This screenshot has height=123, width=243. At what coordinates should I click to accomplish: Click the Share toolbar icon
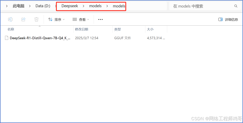point(23,20)
